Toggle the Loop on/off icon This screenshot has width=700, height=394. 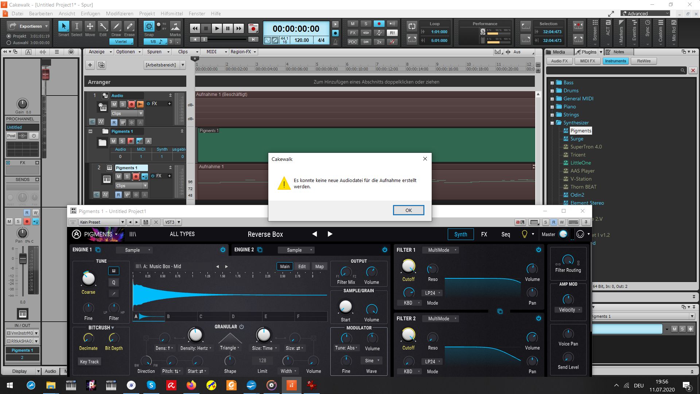click(412, 26)
